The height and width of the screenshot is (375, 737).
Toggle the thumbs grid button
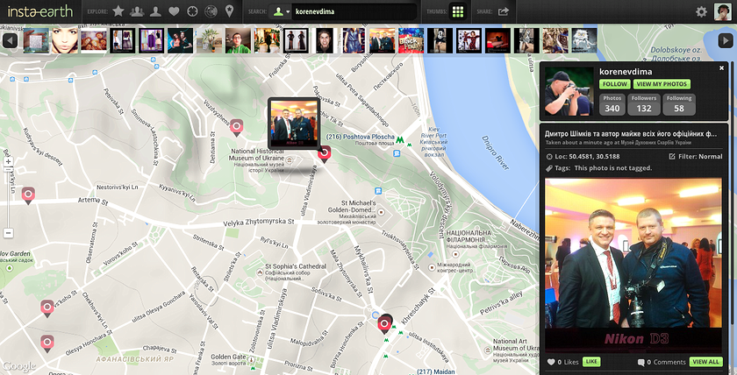click(x=458, y=11)
